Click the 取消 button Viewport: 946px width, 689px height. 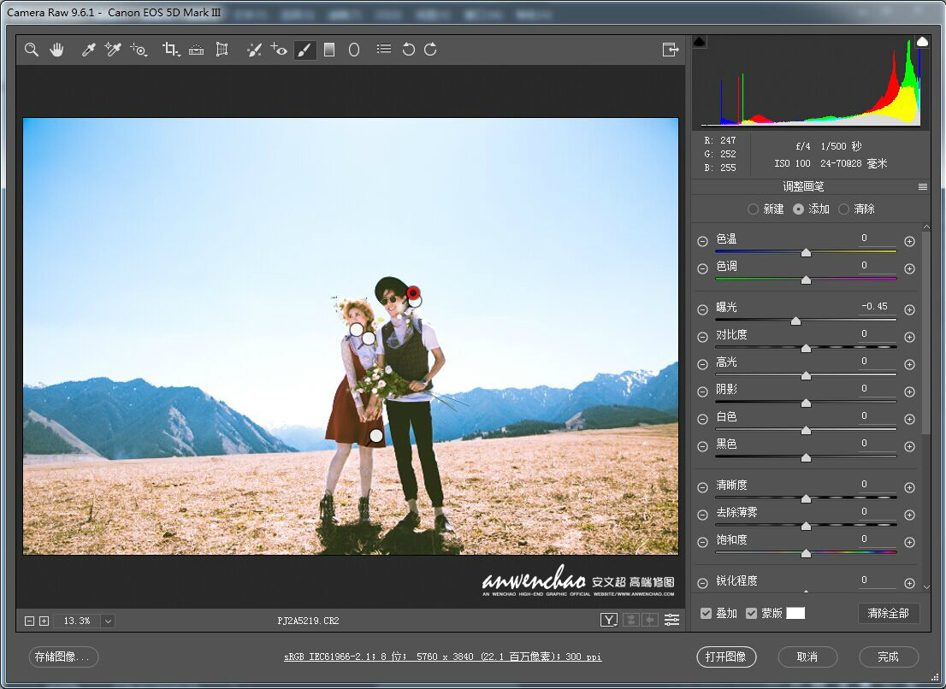807,657
